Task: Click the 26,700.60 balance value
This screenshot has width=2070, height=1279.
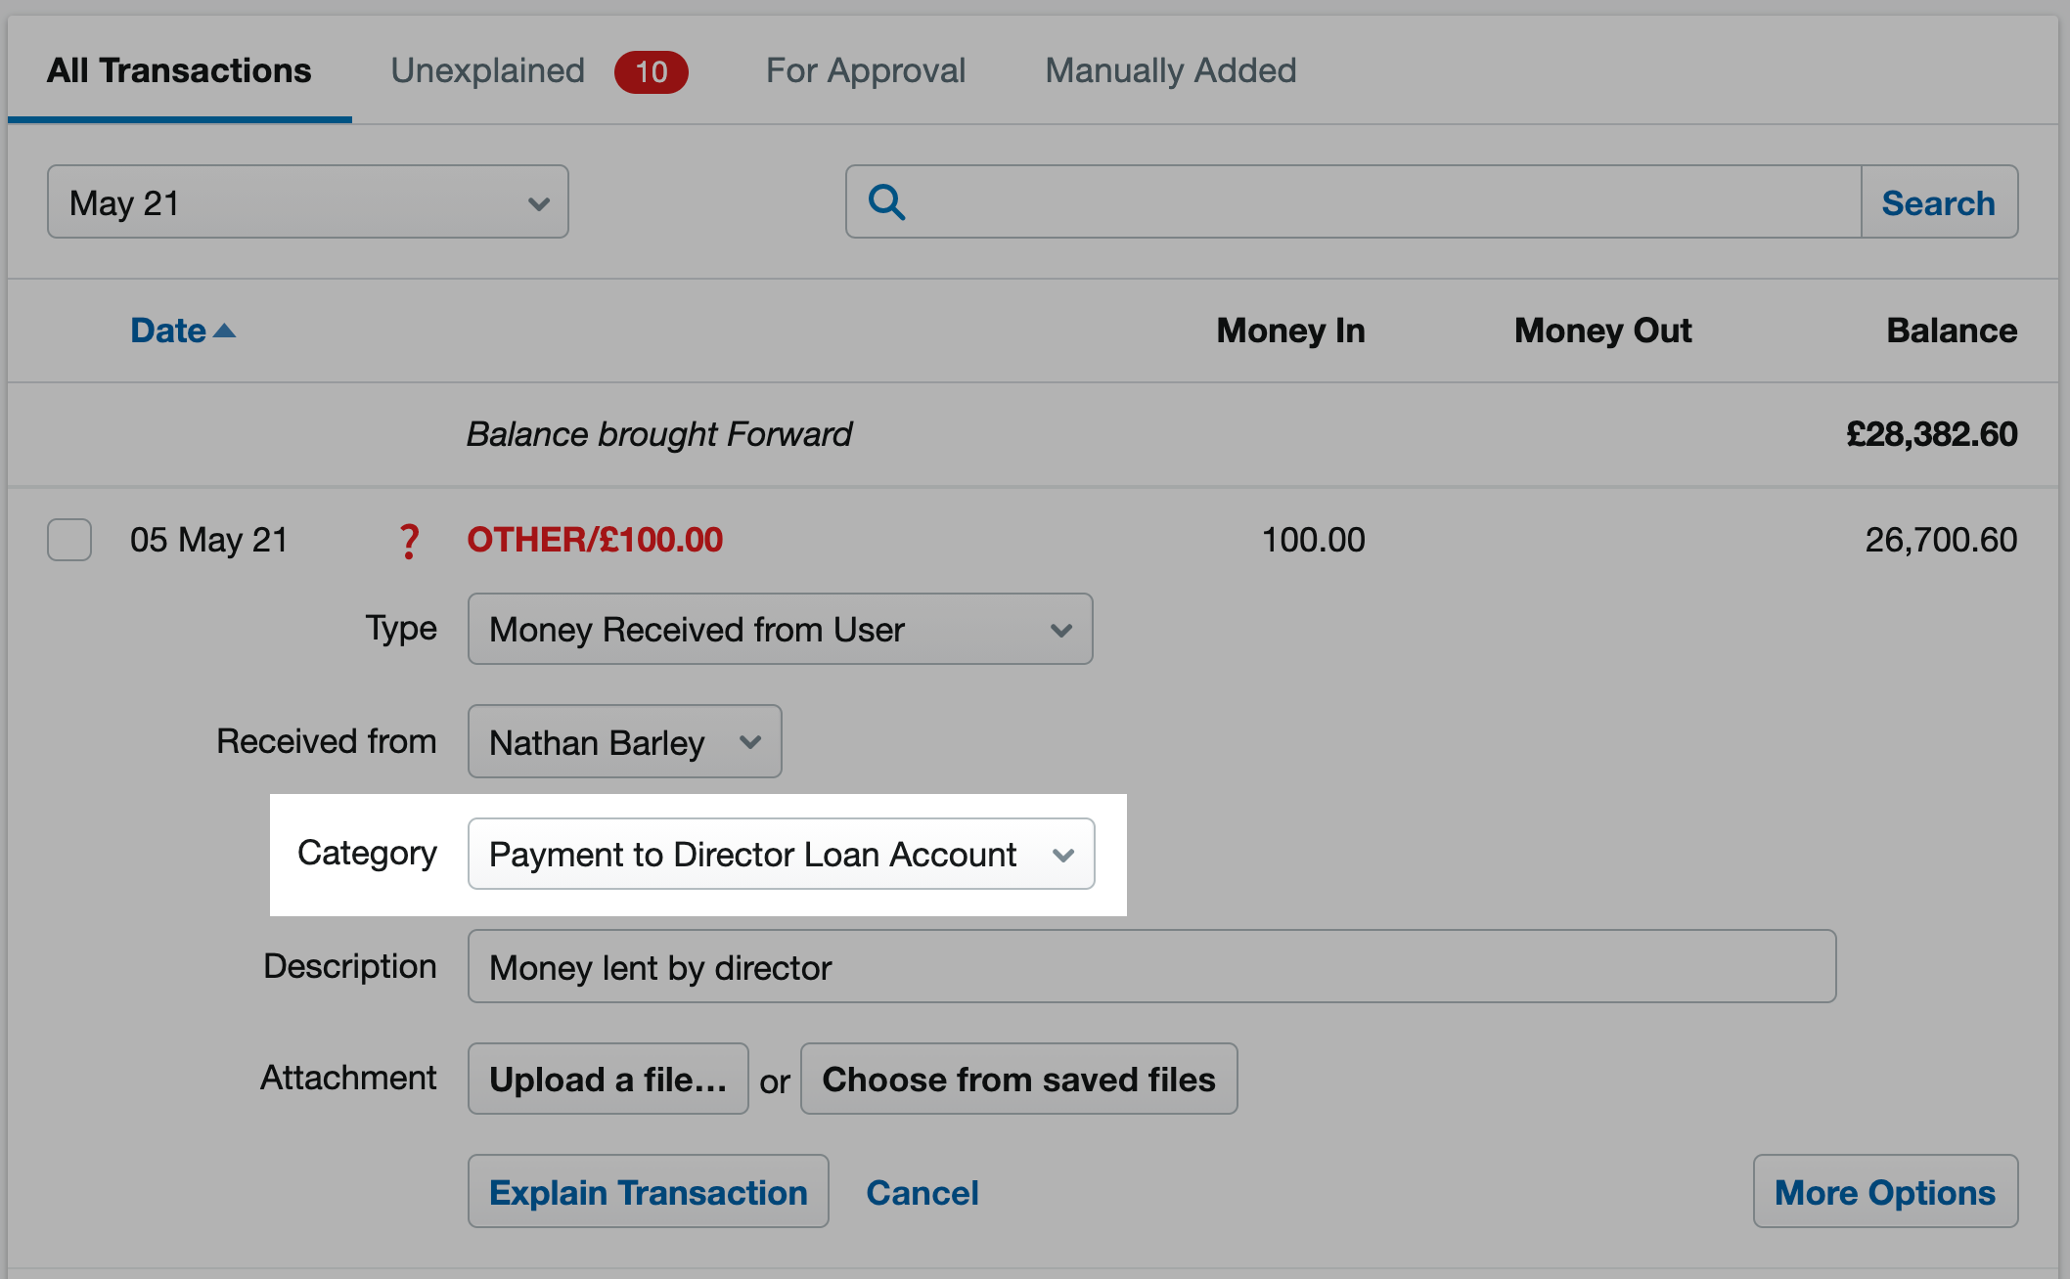Action: pyautogui.click(x=1941, y=540)
